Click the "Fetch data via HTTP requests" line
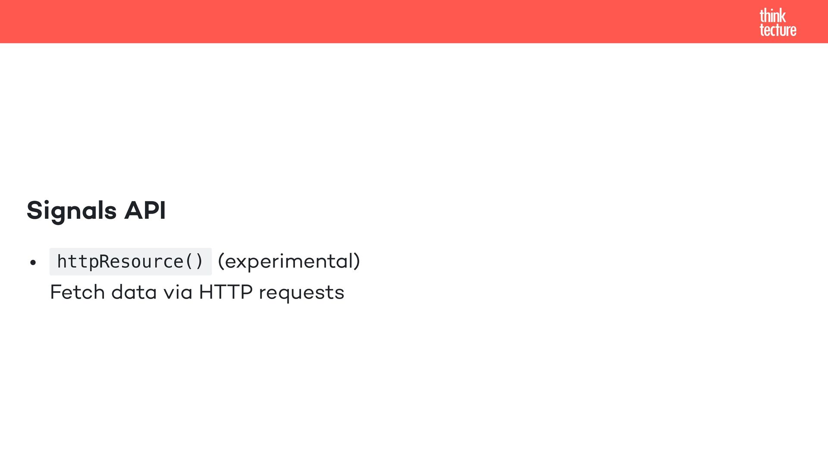Viewport: 828px width, 466px height. point(197,293)
